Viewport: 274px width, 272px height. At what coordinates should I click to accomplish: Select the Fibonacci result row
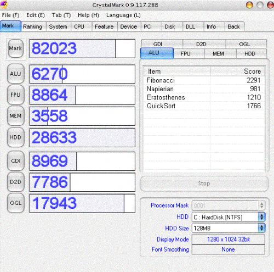(204, 80)
